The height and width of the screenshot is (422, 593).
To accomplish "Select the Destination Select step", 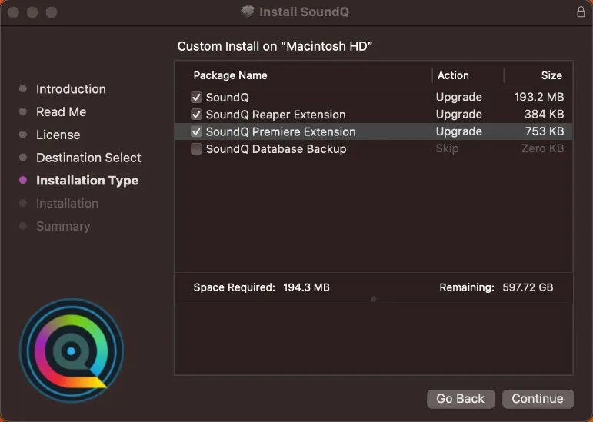I will click(88, 158).
